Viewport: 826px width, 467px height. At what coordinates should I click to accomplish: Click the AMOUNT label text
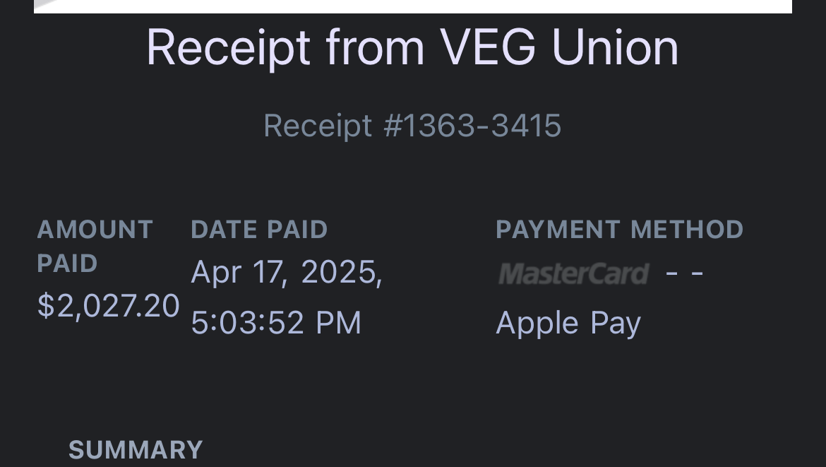tap(95, 230)
